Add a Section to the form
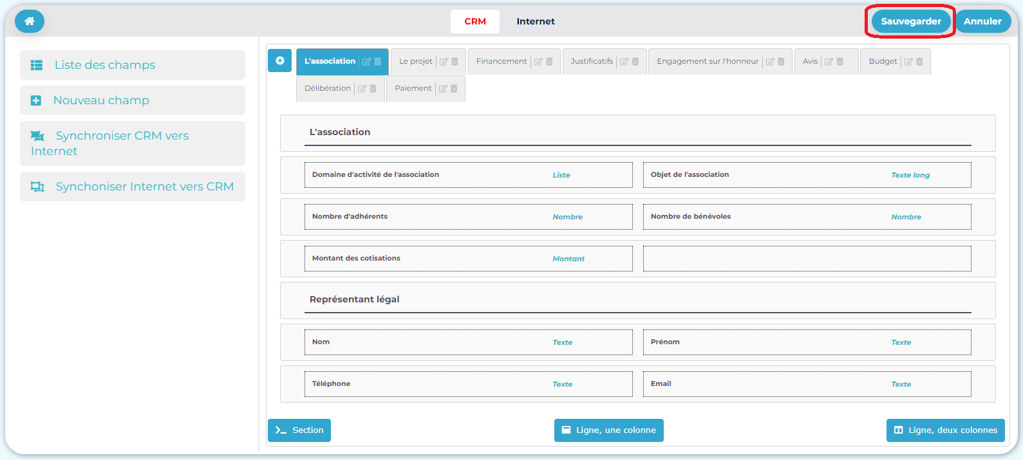 coord(299,430)
